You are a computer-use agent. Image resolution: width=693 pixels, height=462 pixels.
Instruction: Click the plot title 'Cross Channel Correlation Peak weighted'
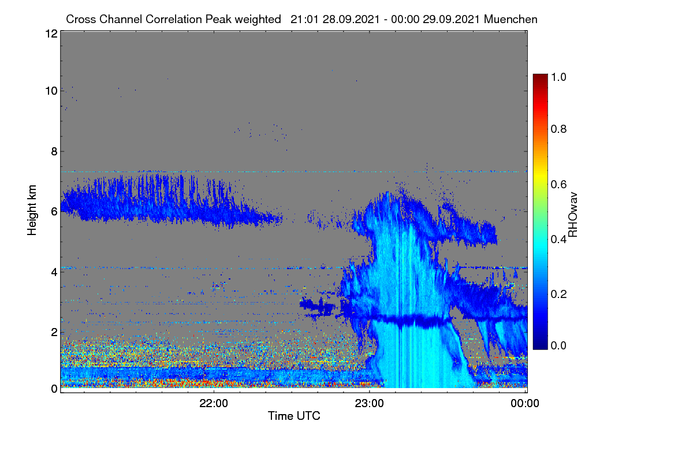click(174, 19)
